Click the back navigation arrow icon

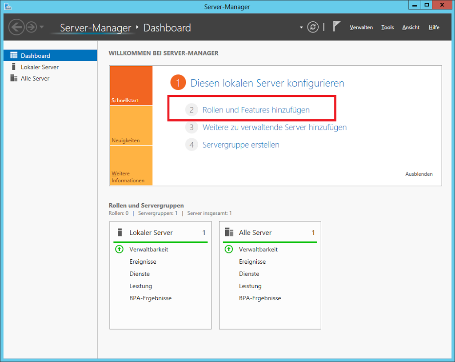point(16,27)
